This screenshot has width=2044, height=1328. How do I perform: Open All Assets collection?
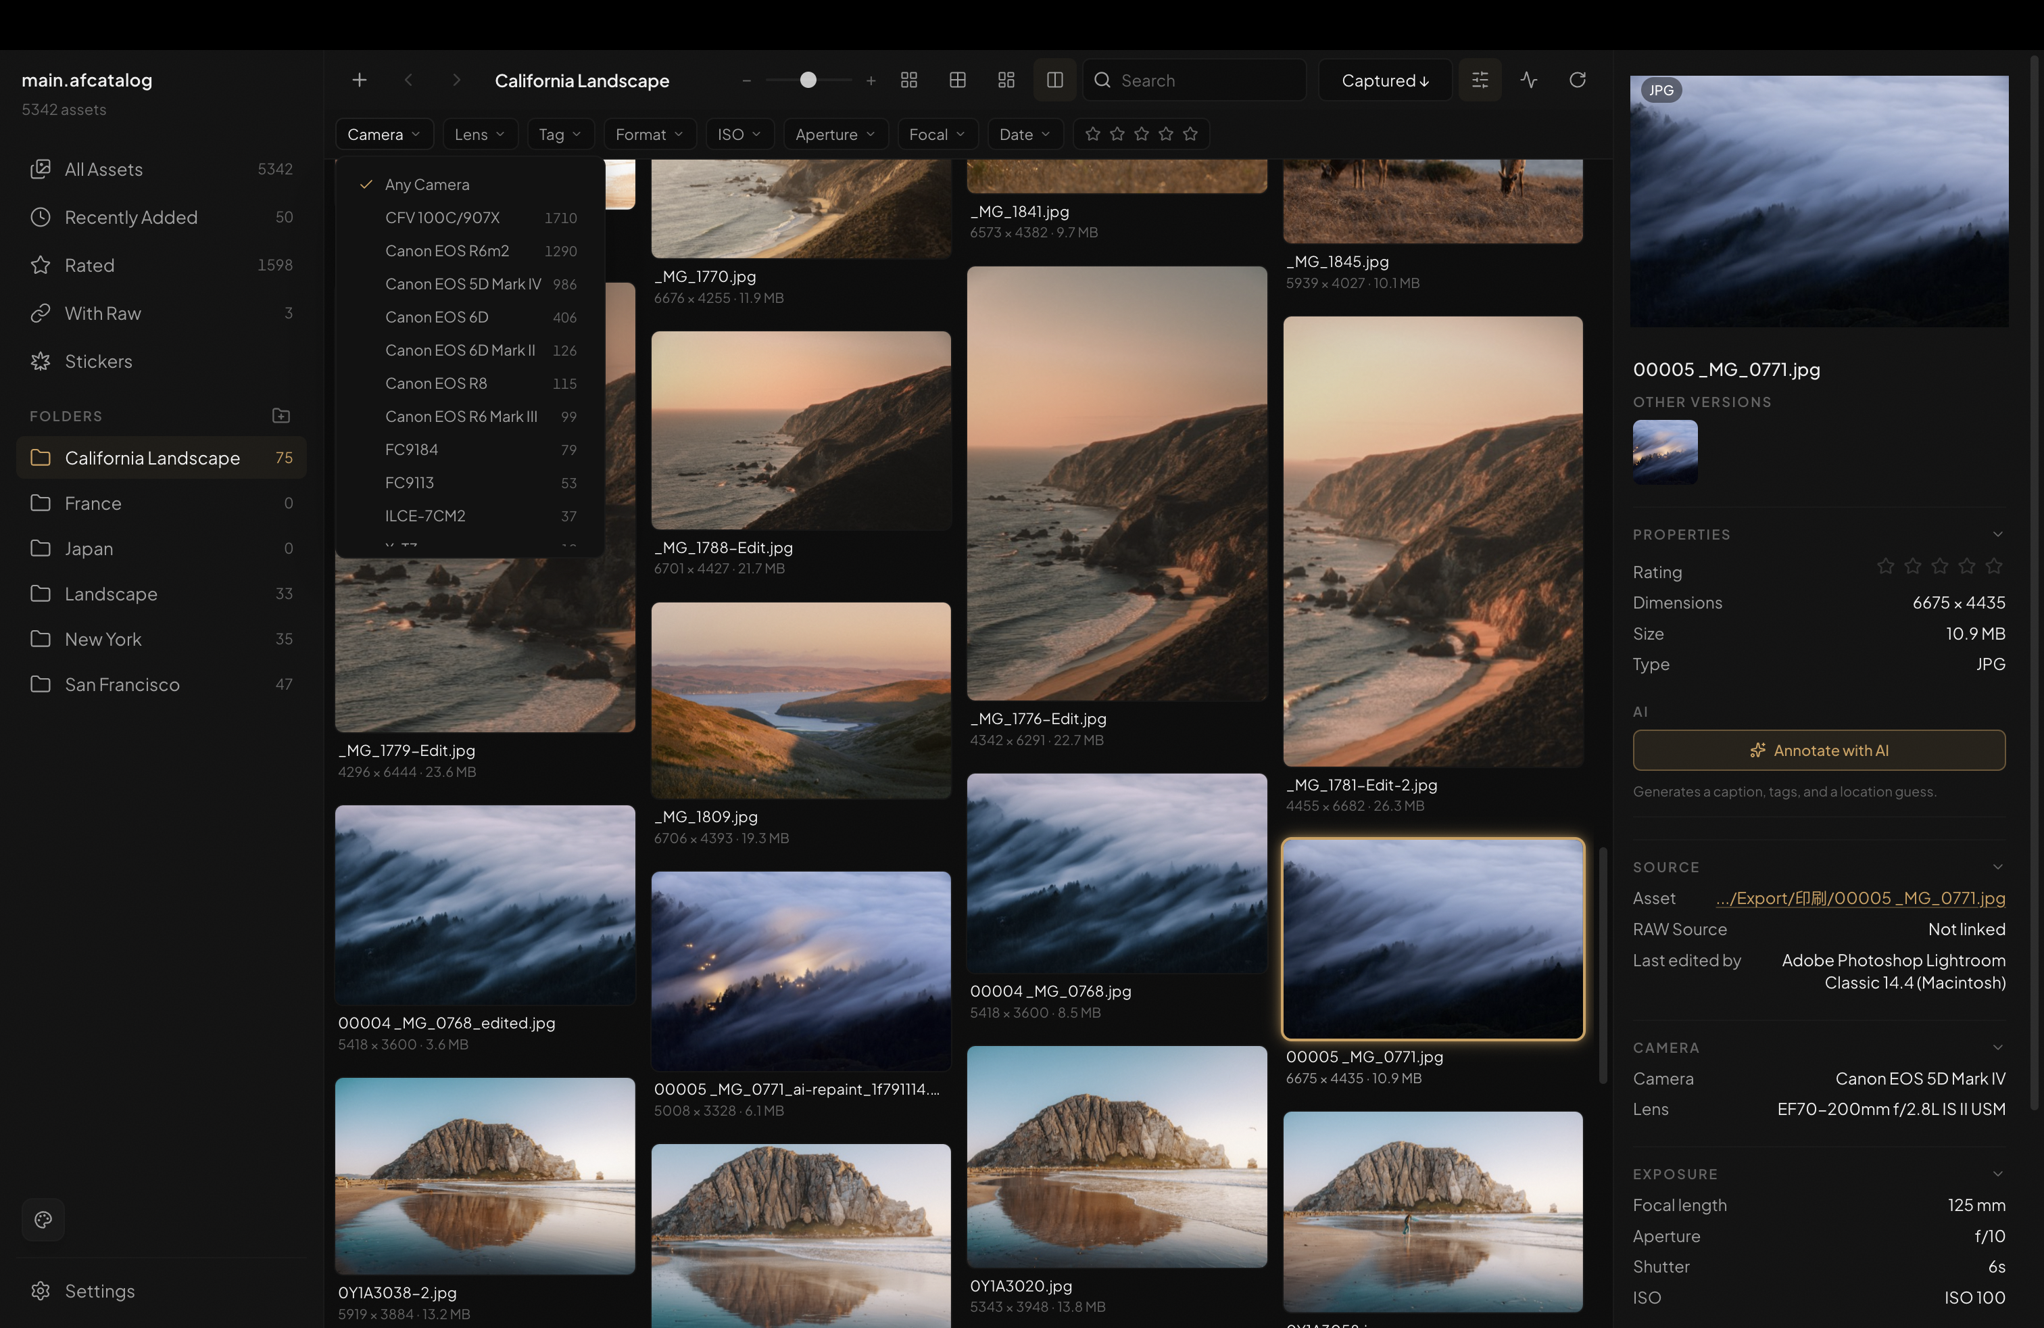pyautogui.click(x=162, y=169)
